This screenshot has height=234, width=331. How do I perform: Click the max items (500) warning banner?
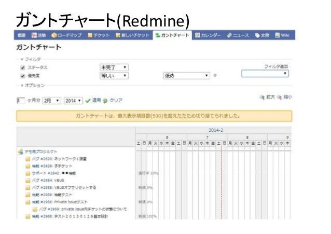click(154, 116)
